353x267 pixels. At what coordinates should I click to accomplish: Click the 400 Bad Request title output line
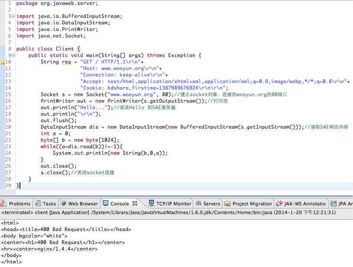65,229
